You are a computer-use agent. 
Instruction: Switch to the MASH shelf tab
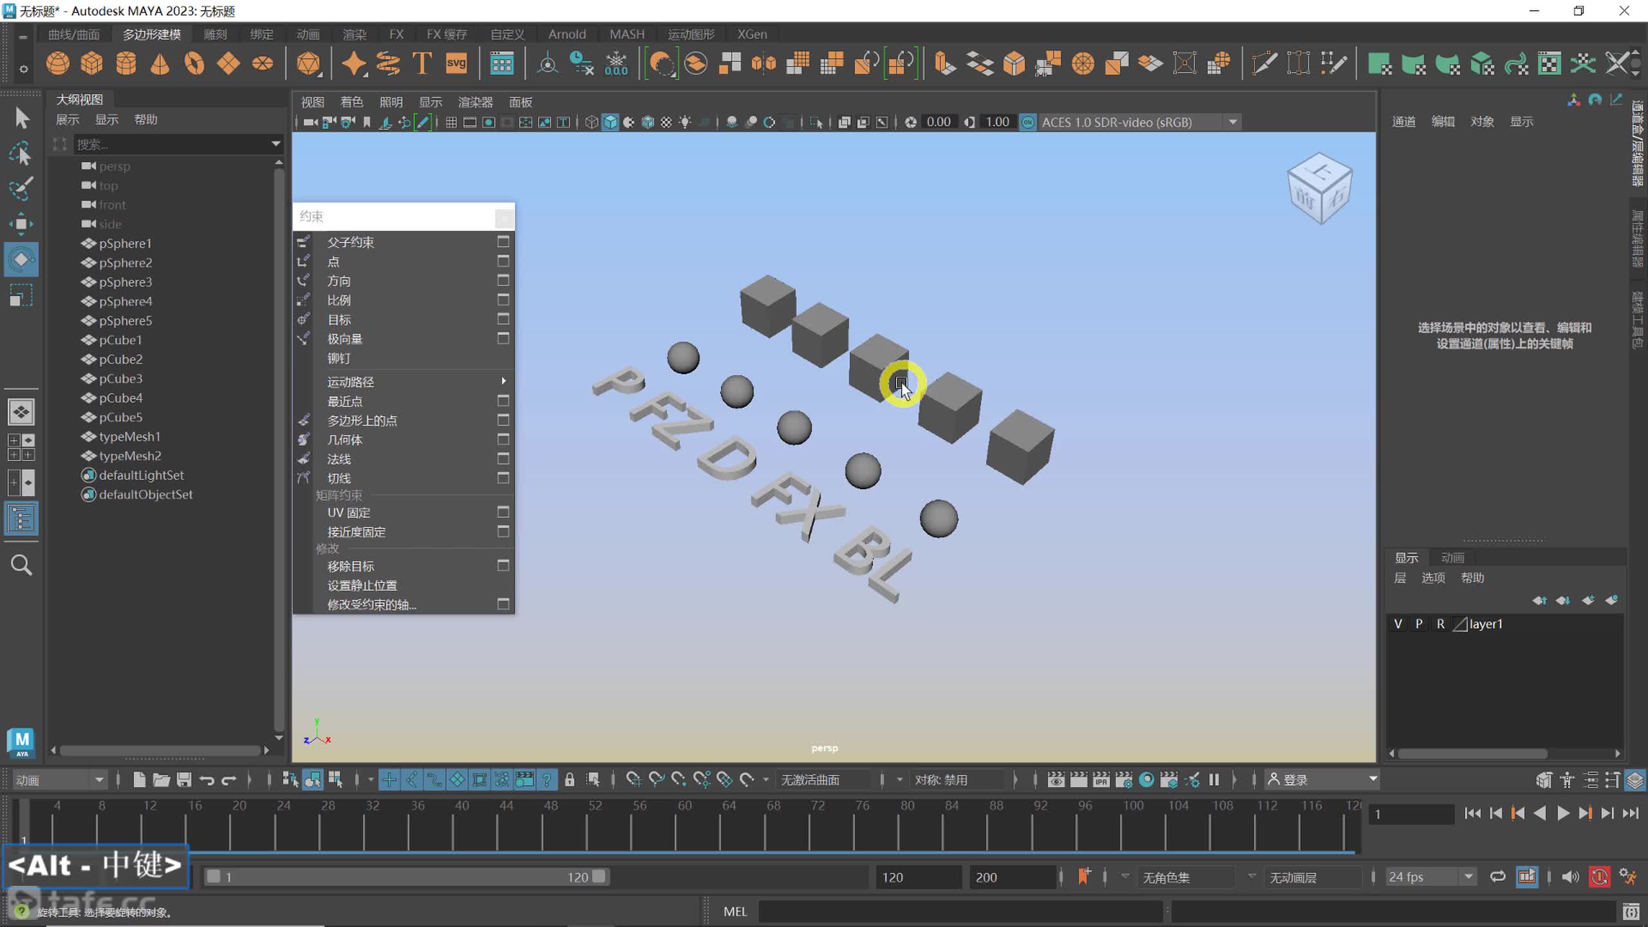point(627,34)
